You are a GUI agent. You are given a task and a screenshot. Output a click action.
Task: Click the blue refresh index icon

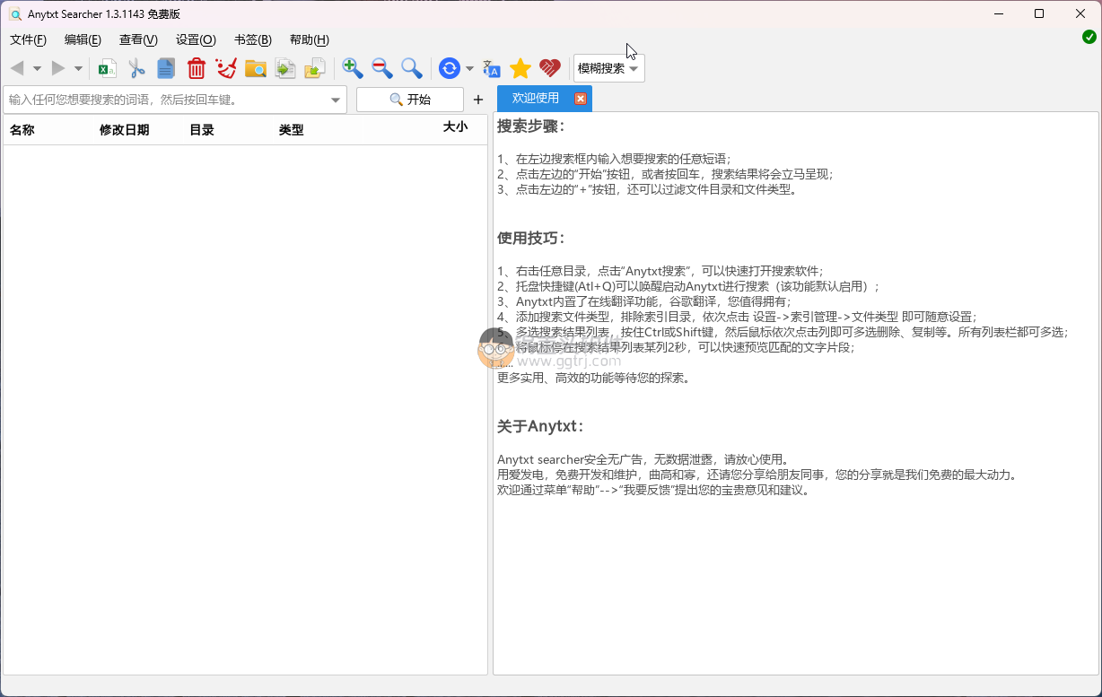tap(450, 68)
